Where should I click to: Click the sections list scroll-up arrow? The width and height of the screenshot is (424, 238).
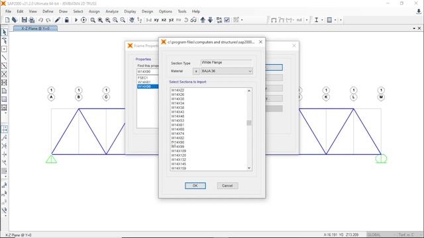(249, 91)
